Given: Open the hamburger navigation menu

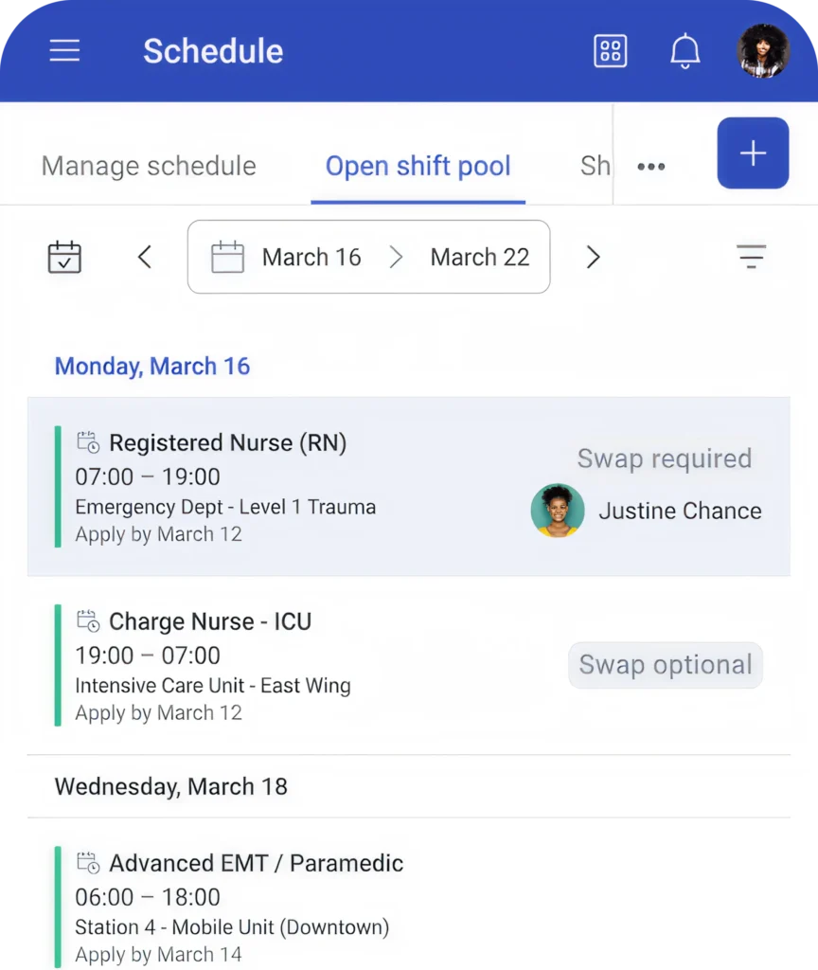Looking at the screenshot, I should 64,51.
